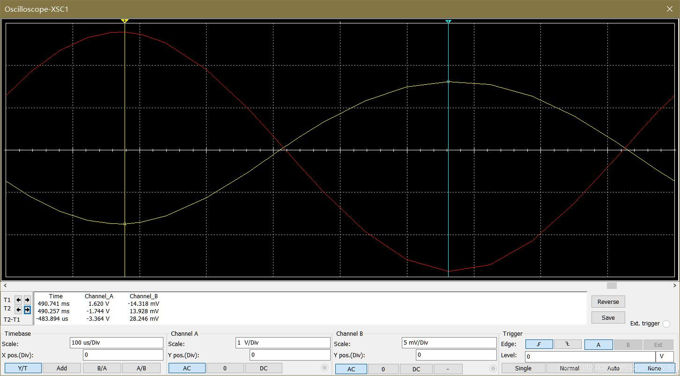Edit Channel B Y pos.(Div) field
680x376 pixels.
point(456,355)
